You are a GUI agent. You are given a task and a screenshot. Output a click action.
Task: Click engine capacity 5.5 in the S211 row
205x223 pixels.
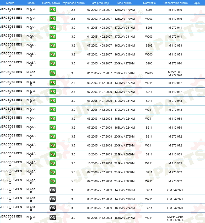[x=73, y=172]
